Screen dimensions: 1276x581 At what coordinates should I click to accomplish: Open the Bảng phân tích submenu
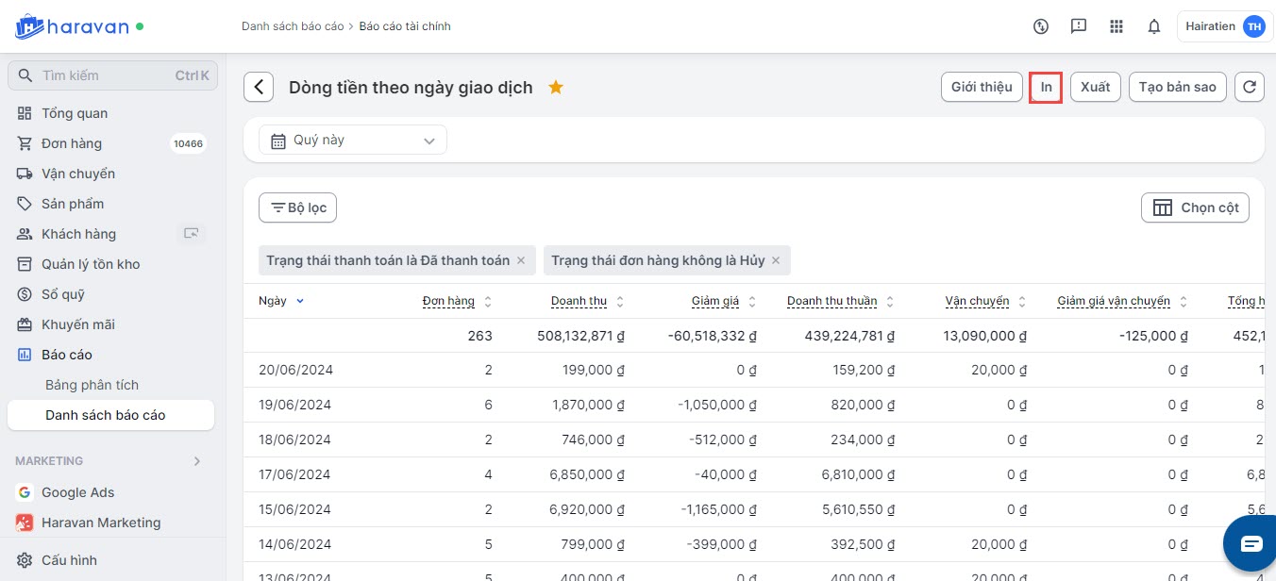(92, 385)
